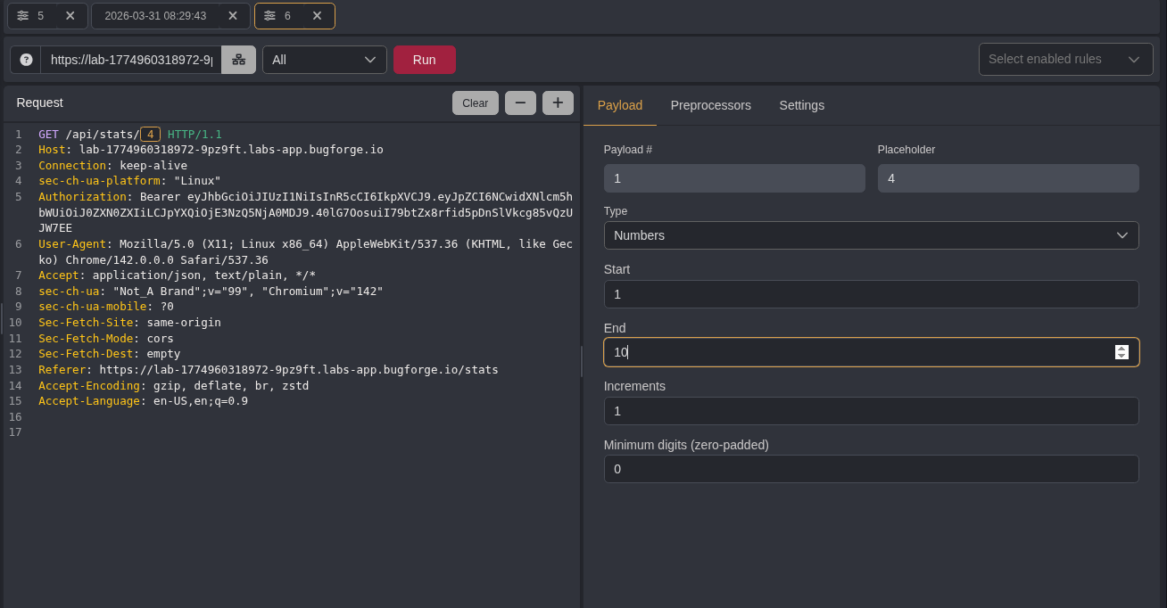Open the All scope dropdown
The image size is (1167, 608).
tap(324, 60)
